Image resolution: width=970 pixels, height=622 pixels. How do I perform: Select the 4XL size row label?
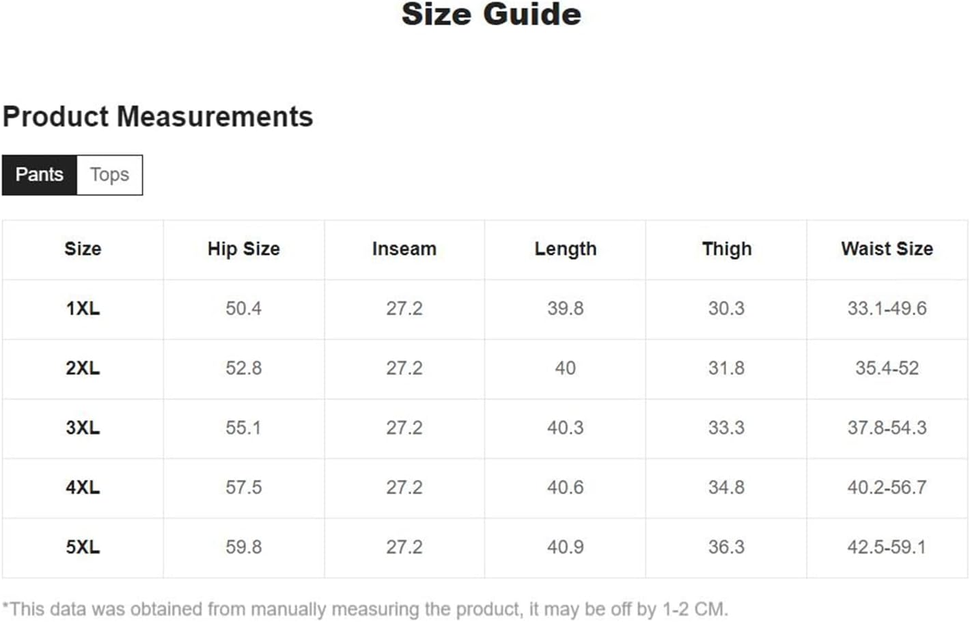coord(83,488)
